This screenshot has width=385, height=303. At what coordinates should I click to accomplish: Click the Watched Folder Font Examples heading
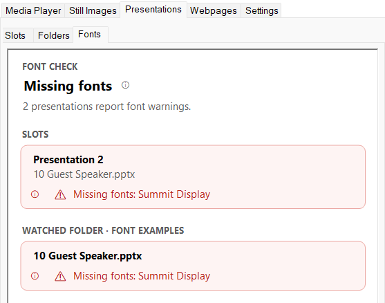click(x=103, y=230)
